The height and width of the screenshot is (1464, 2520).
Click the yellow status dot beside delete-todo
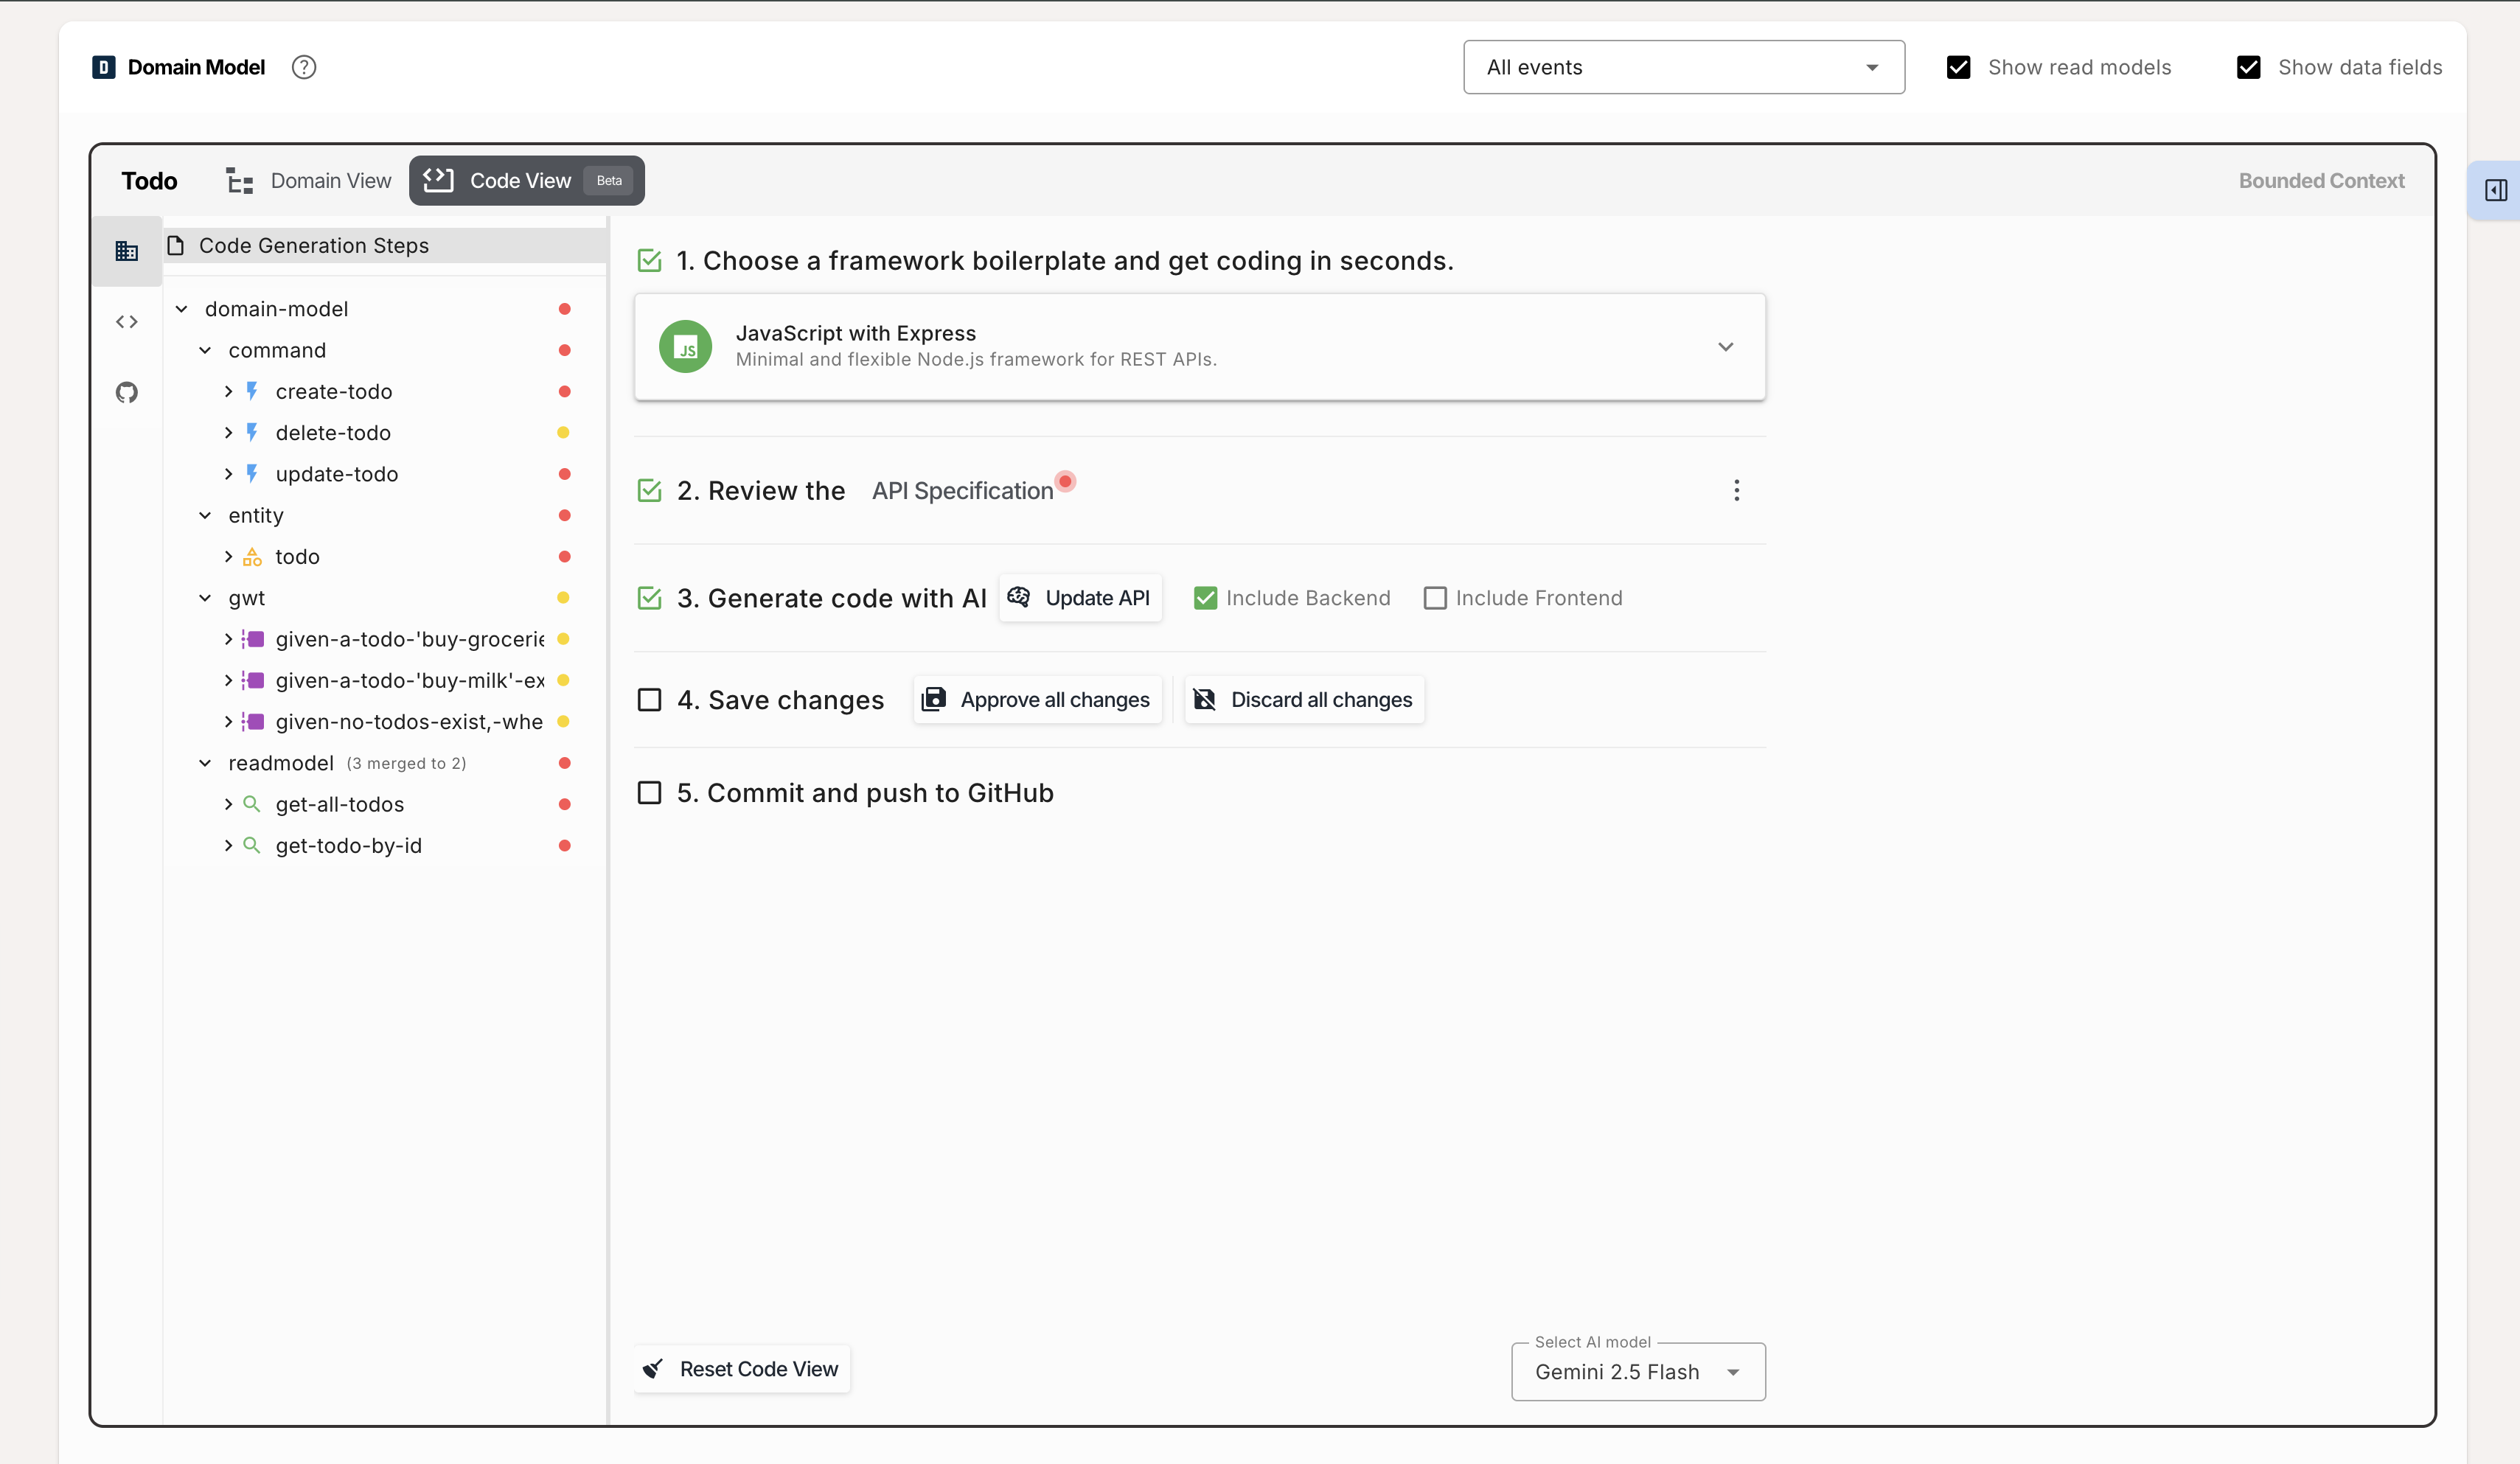tap(563, 433)
